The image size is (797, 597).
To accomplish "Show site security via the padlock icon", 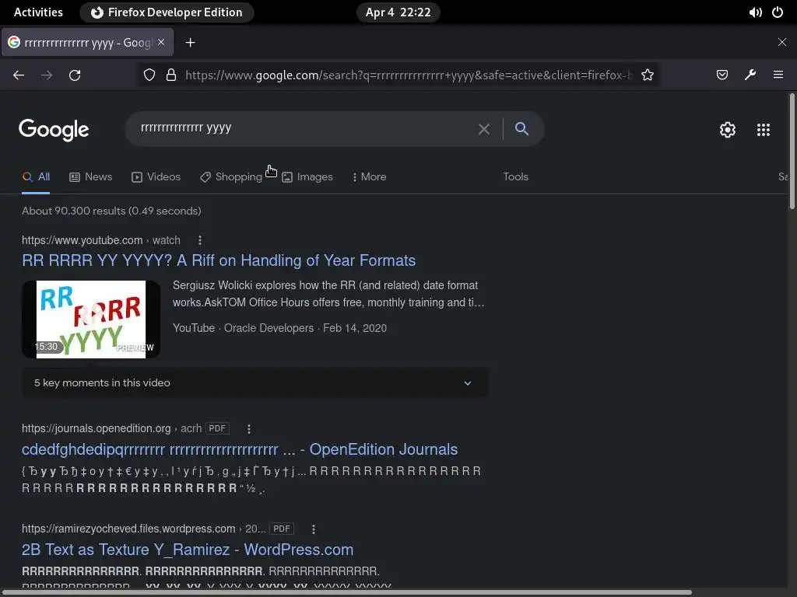I will [x=171, y=75].
